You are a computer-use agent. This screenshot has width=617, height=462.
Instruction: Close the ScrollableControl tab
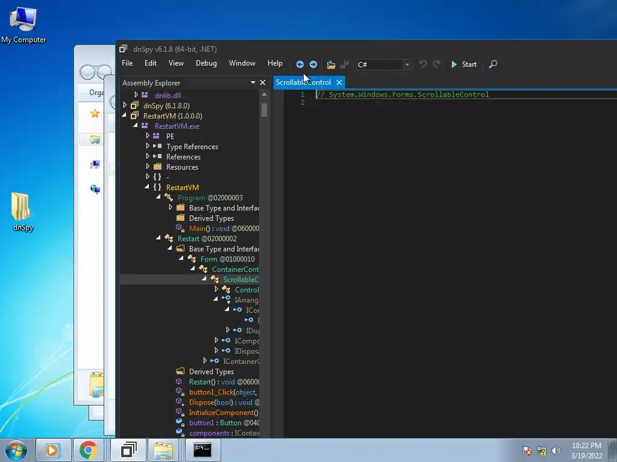coord(339,82)
